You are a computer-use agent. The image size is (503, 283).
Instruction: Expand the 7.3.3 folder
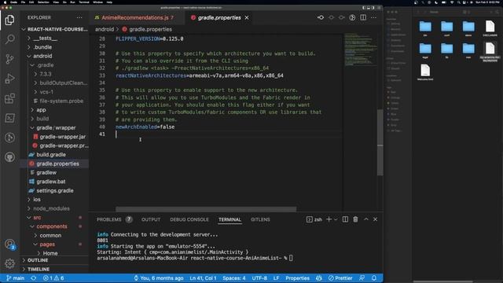point(54,74)
